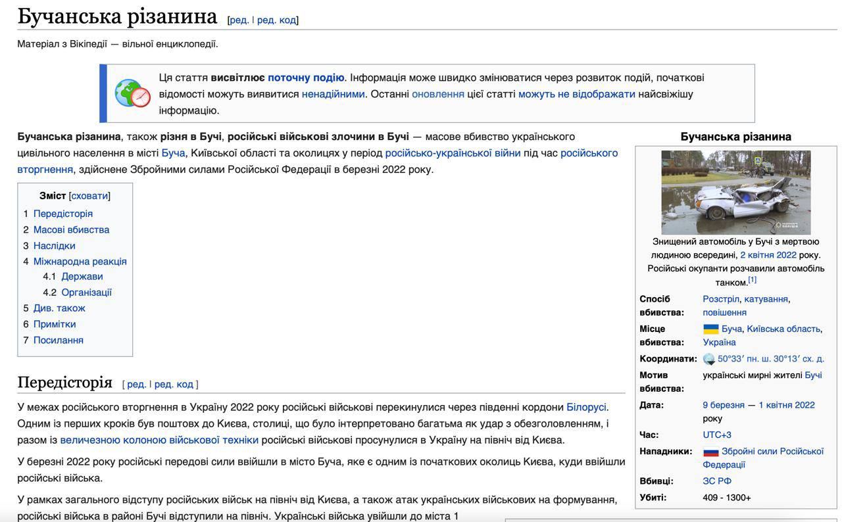The height and width of the screenshot is (522, 842).
Task: Open 'величезною колоною військової техніки' link
Action: (159, 440)
